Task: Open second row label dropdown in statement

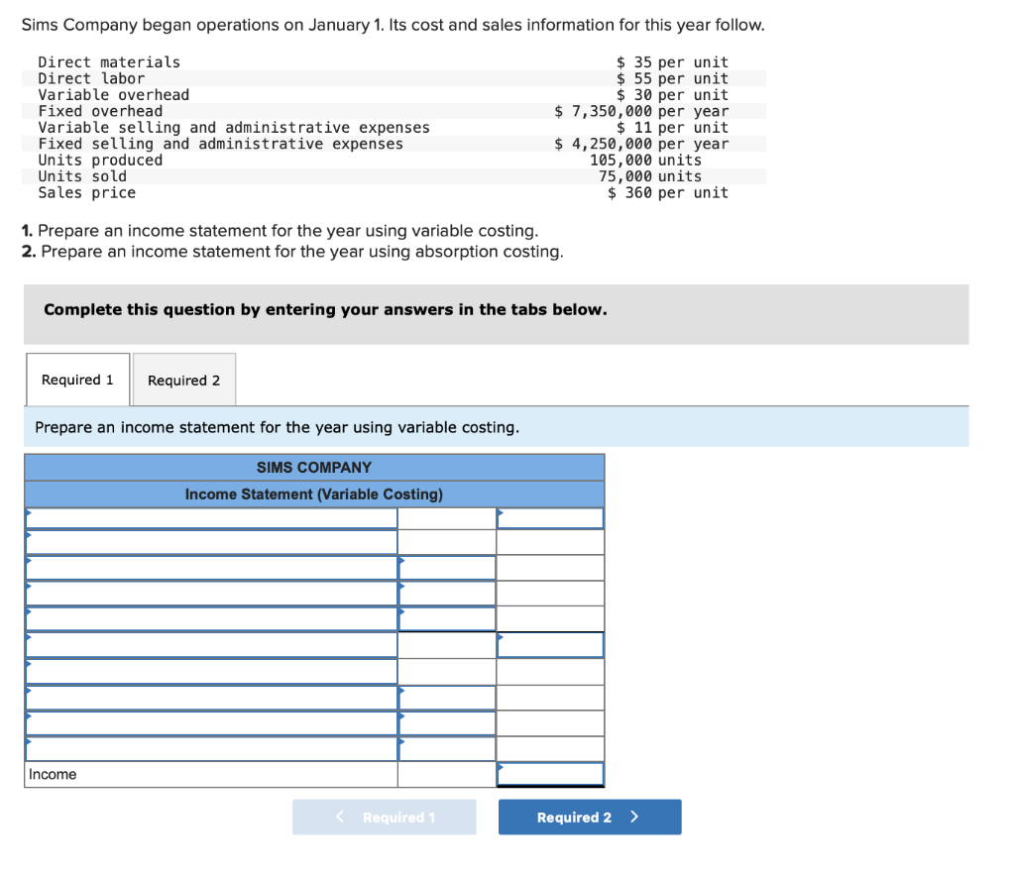Action: [211, 542]
